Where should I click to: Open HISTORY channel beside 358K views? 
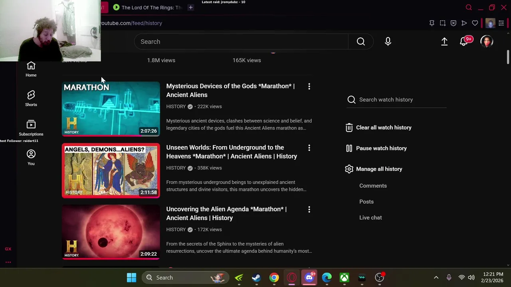point(176,168)
